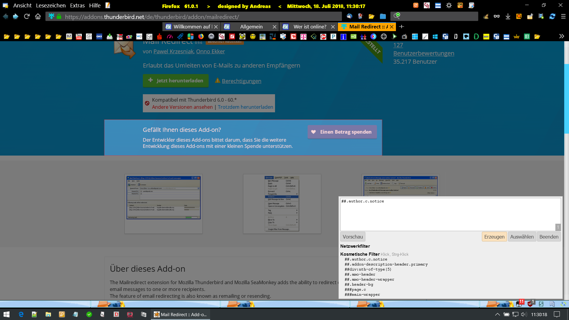Click the filter text input area

[447, 214]
